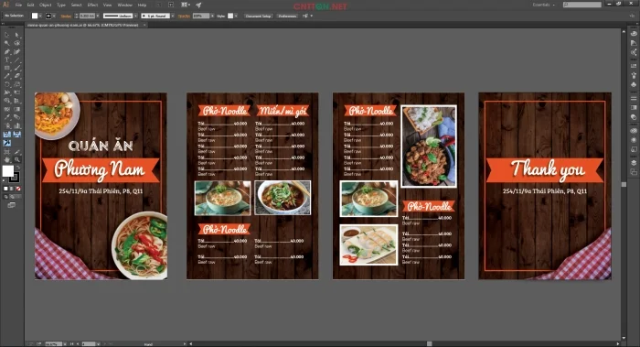Close the open document tab

point(144,25)
